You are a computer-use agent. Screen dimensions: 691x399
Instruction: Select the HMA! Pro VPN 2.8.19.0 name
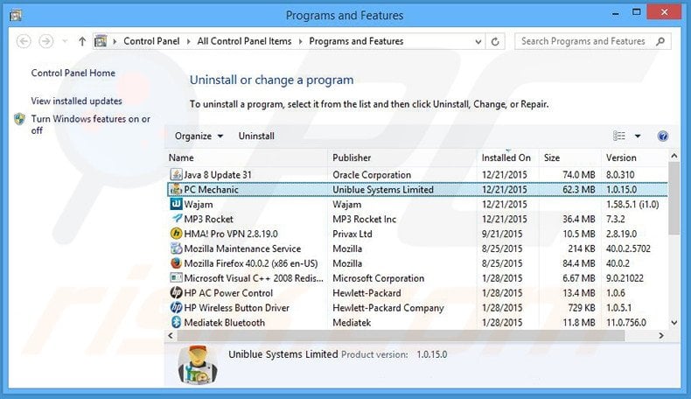click(x=231, y=234)
